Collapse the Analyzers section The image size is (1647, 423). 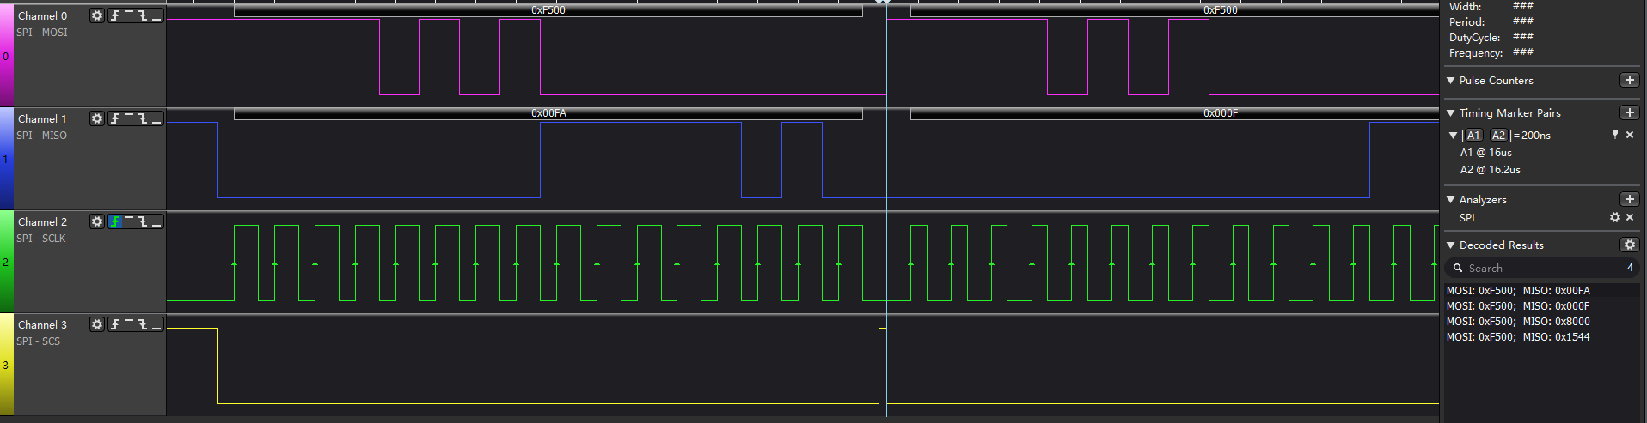click(x=1451, y=199)
